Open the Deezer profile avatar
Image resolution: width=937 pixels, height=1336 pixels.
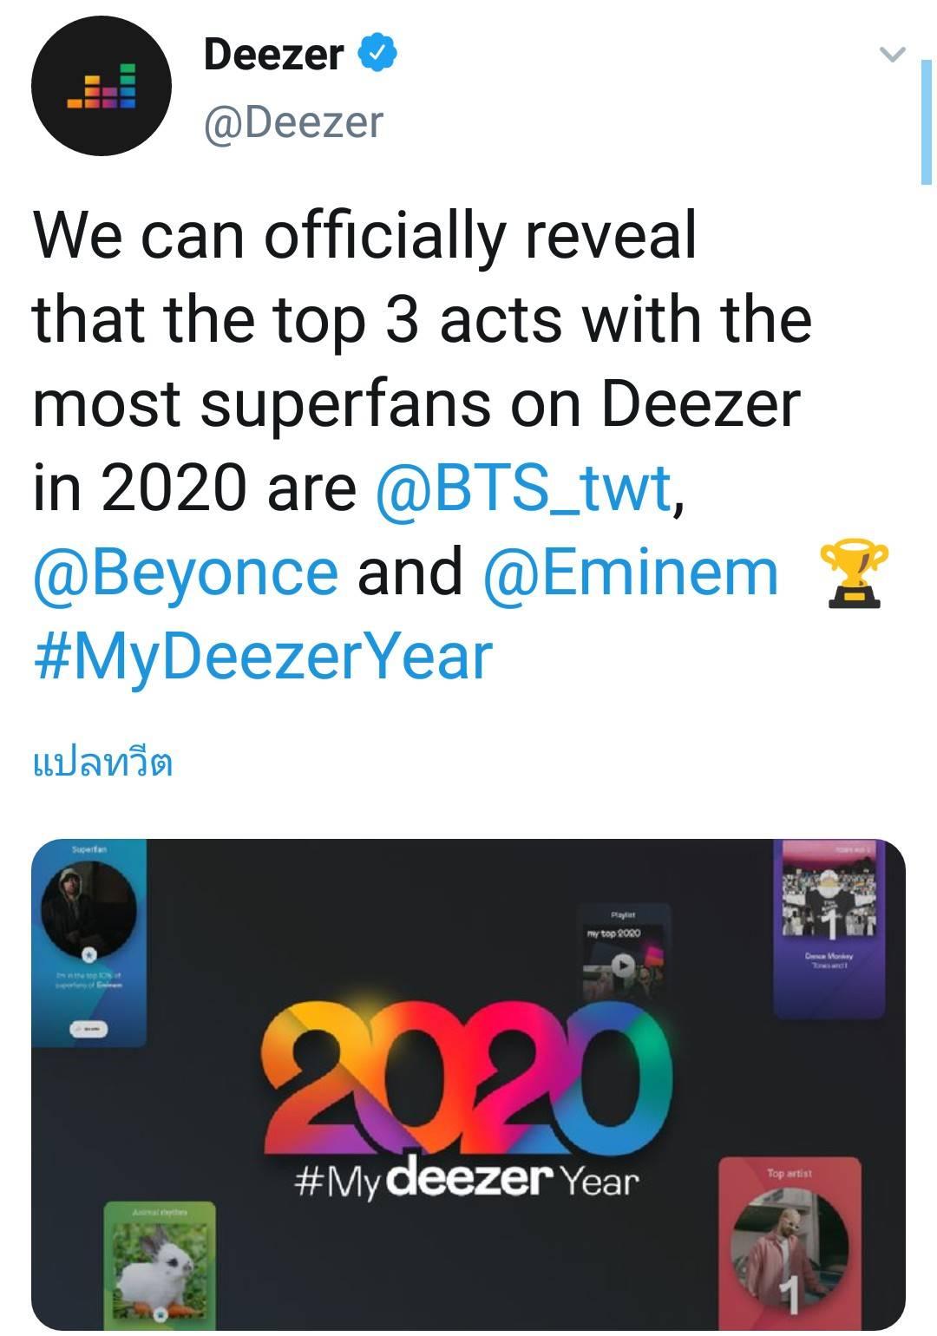point(102,86)
